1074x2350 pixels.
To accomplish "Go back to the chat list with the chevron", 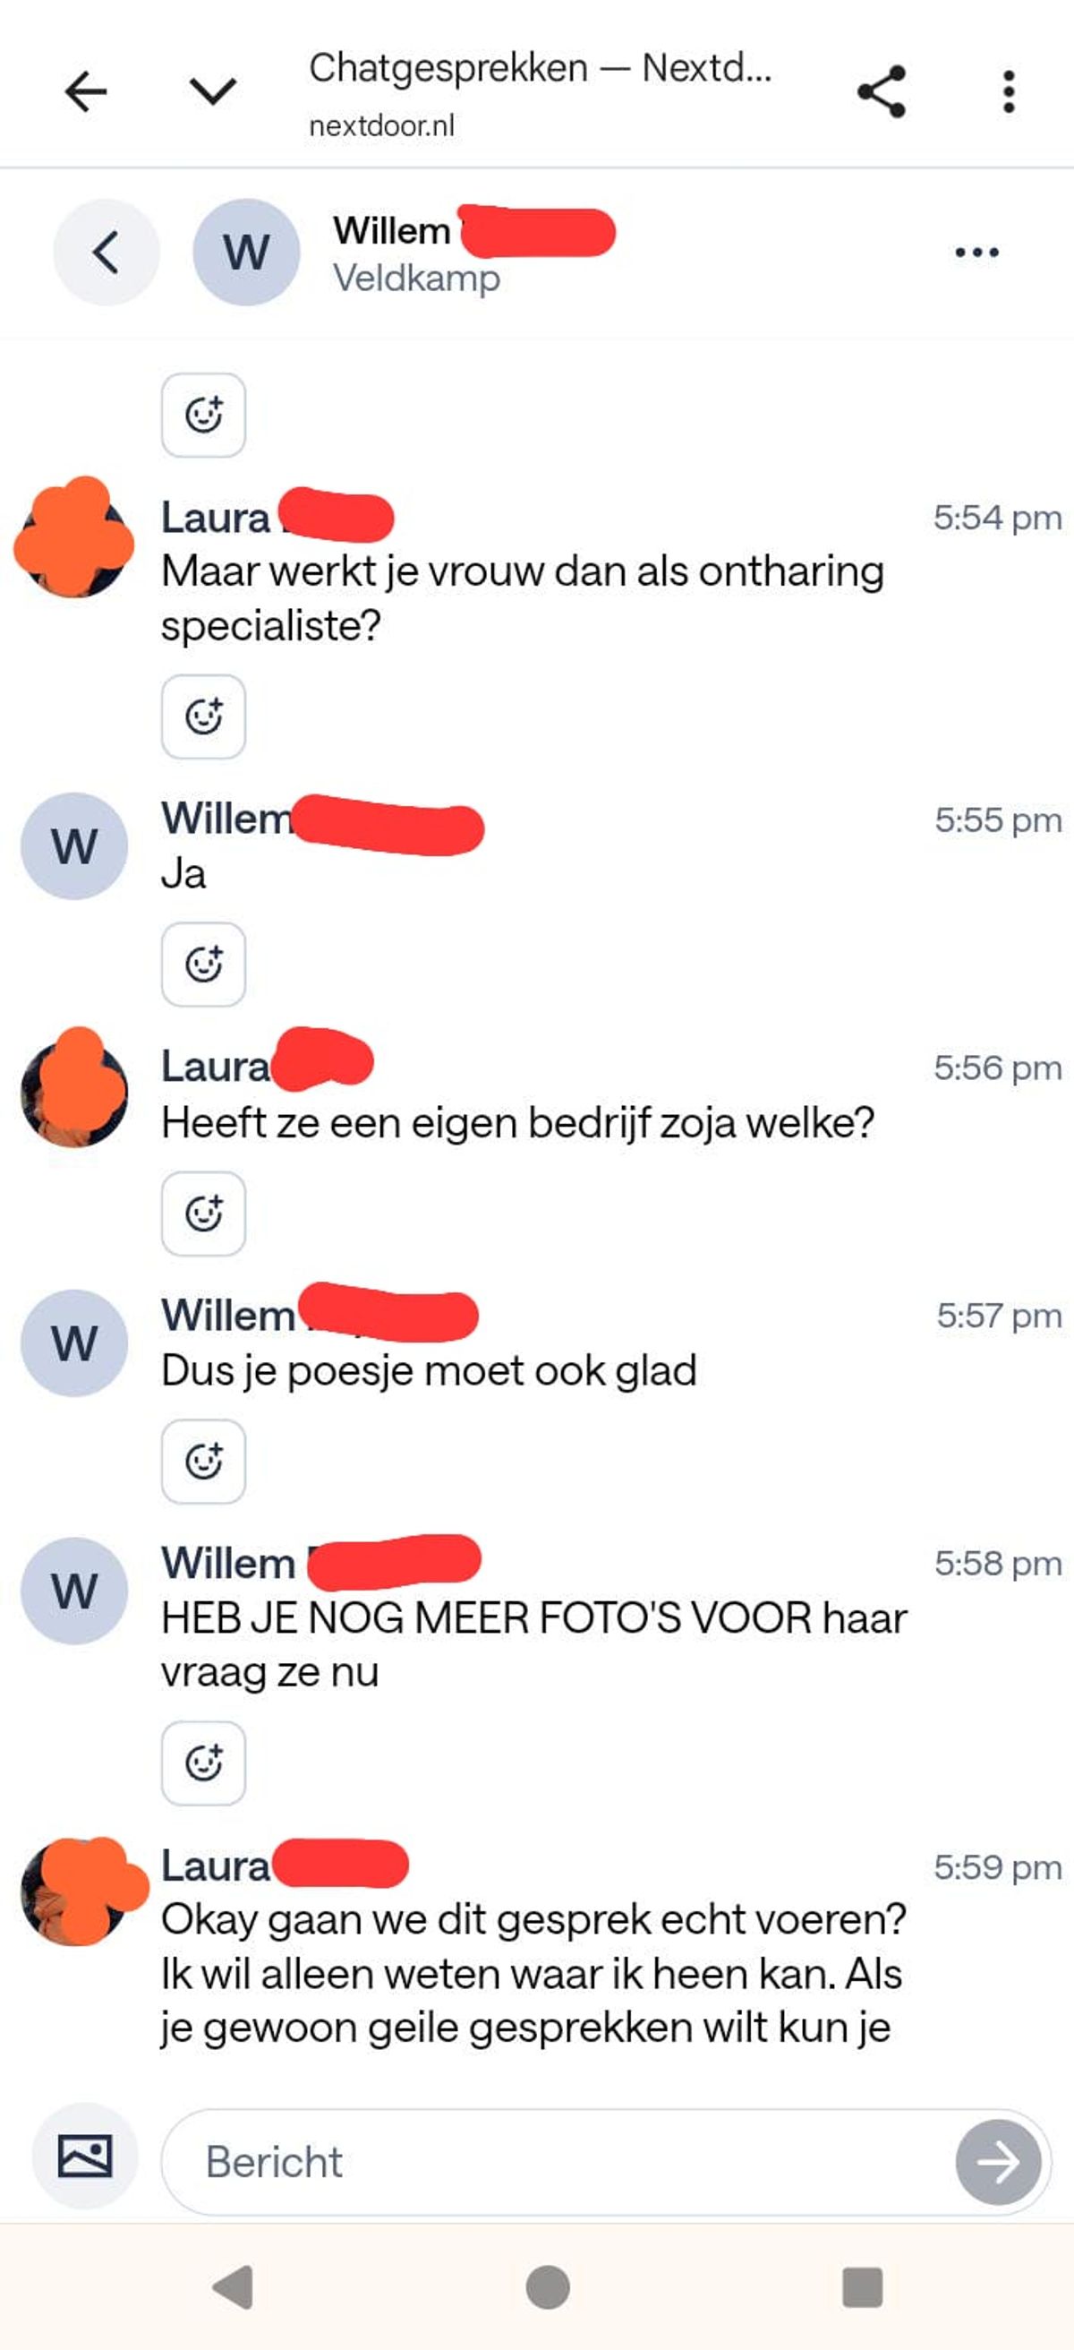I will click(x=106, y=252).
